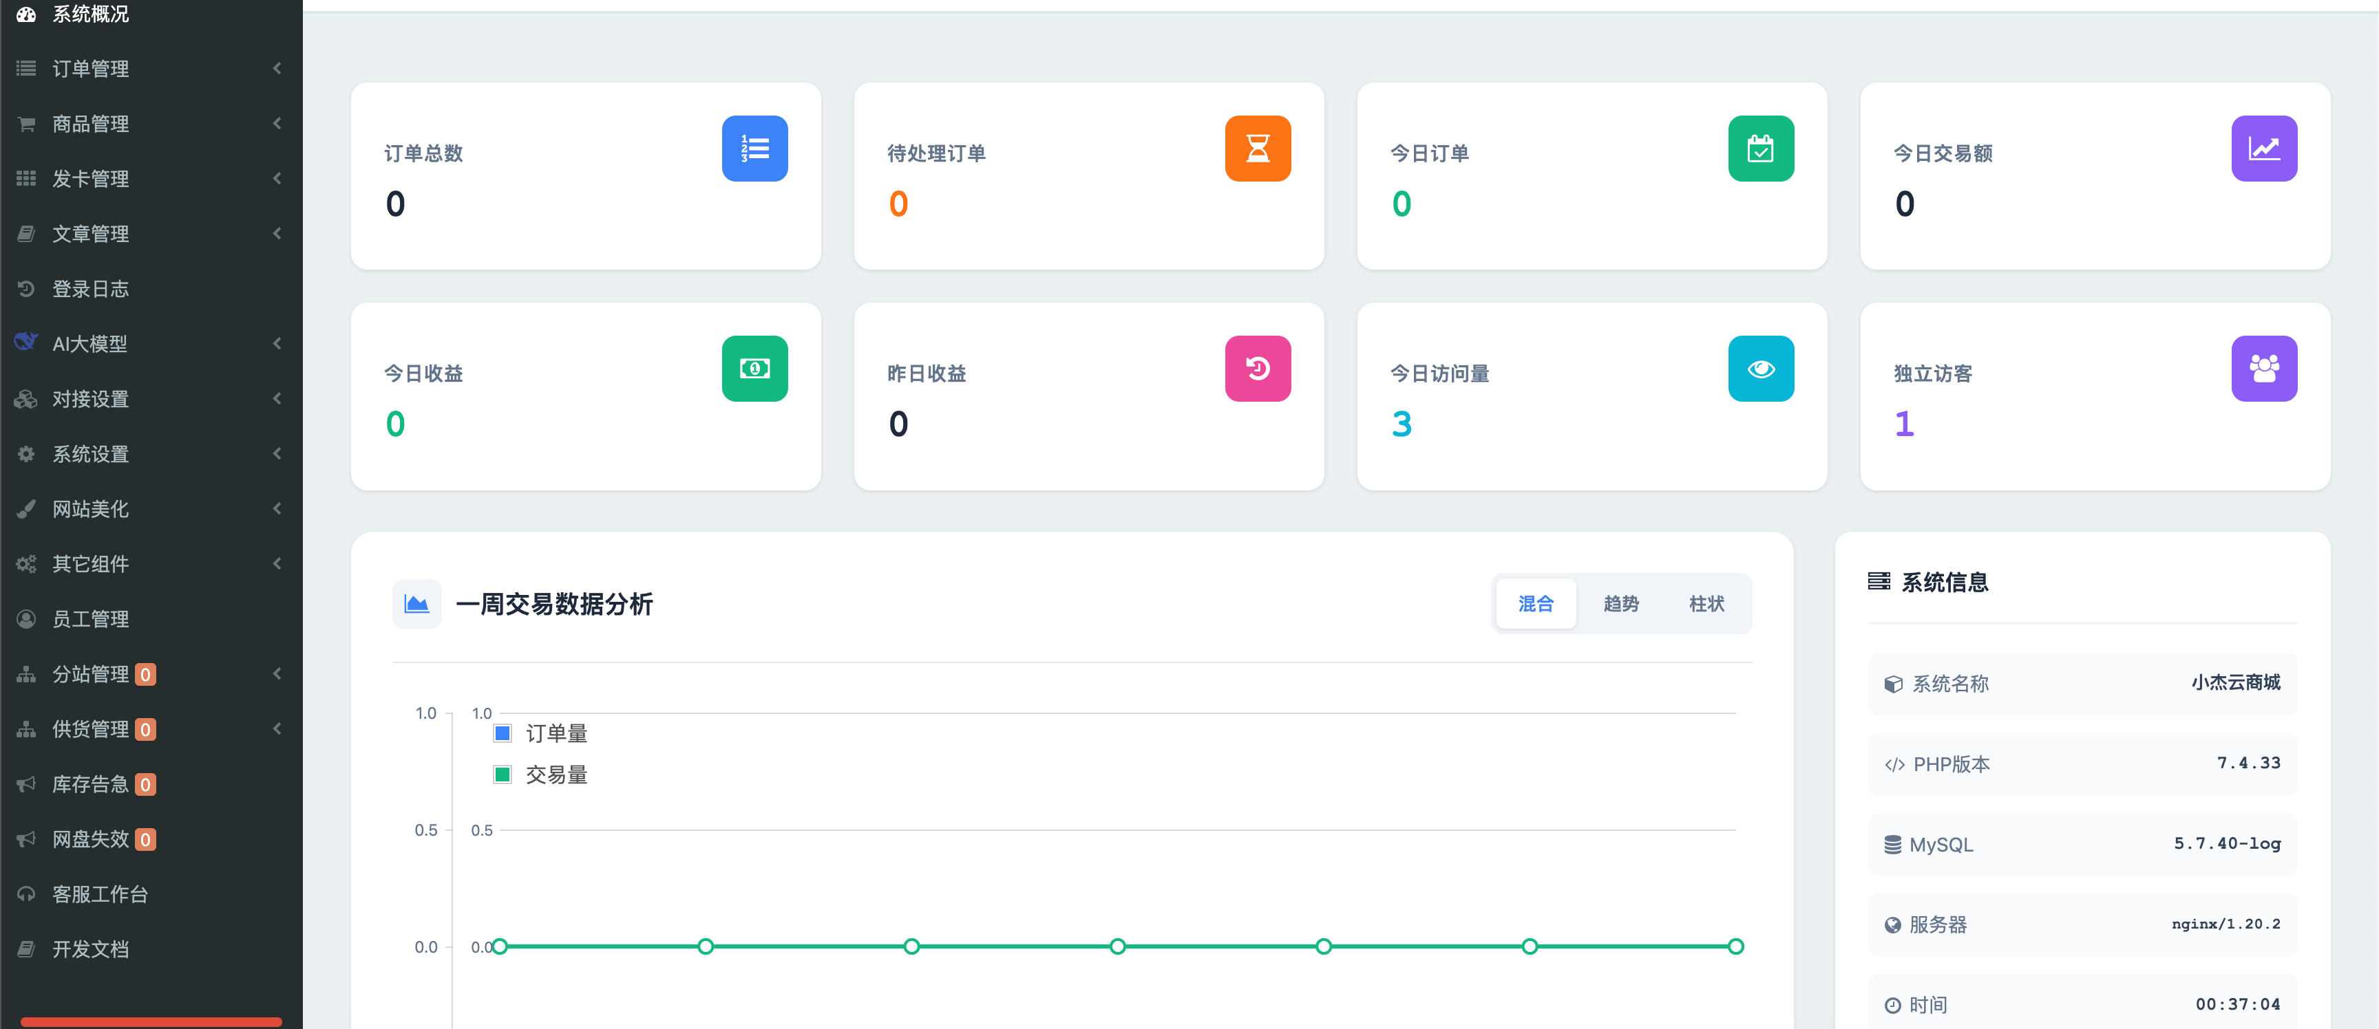Screen dimensions: 2379x1029
Task: Click the code icon beside PHP版本
Action: tap(1894, 765)
